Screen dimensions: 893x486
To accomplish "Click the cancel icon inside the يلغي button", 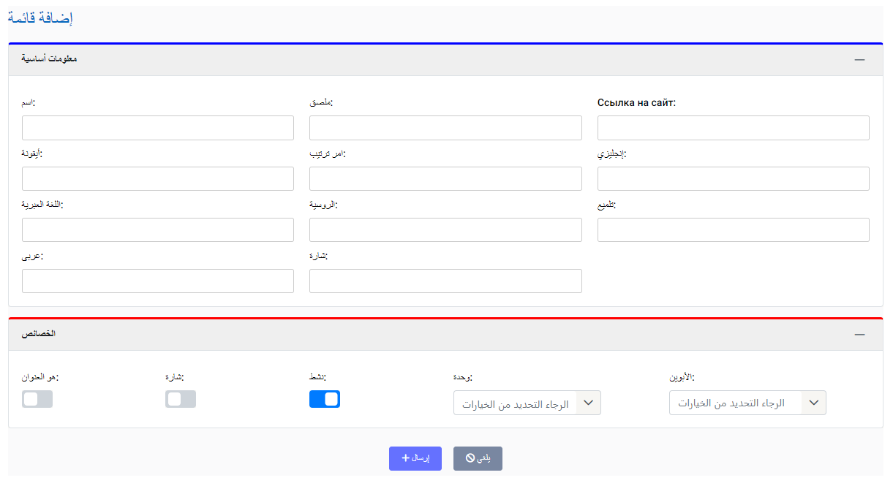I will [468, 458].
